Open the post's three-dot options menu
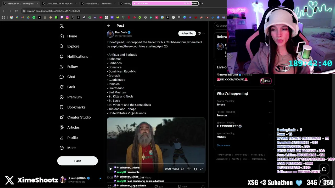 (x=204, y=33)
